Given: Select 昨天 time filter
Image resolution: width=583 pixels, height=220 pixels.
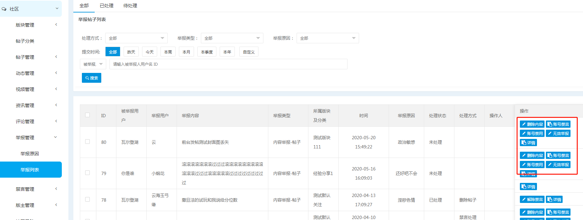Looking at the screenshot, I should pyautogui.click(x=131, y=52).
